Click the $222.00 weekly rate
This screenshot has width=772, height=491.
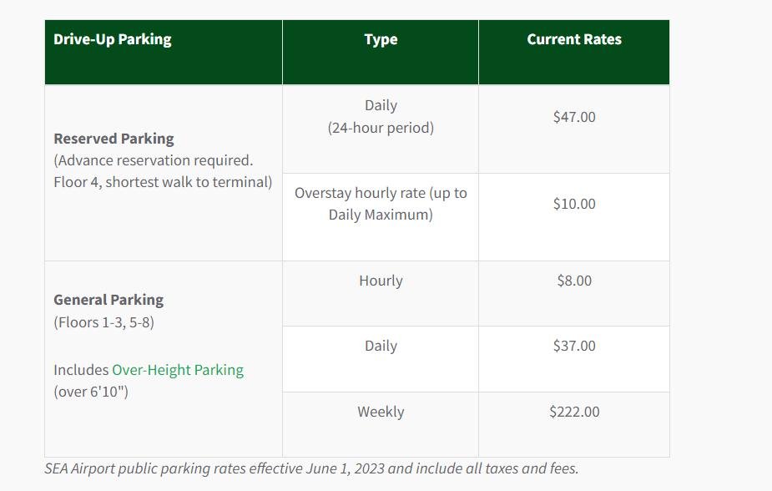point(574,412)
